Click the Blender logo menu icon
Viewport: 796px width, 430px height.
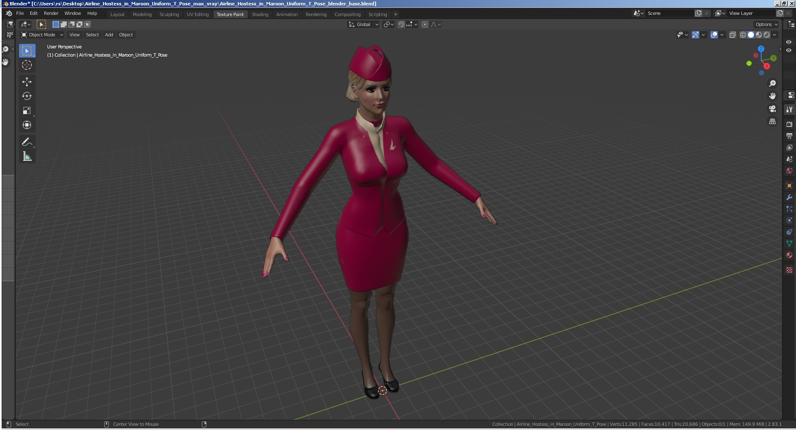click(9, 13)
